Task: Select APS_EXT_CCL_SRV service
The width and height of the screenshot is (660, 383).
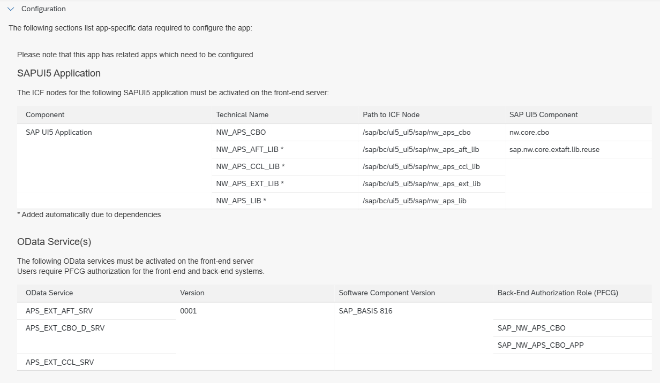Action: pos(60,362)
